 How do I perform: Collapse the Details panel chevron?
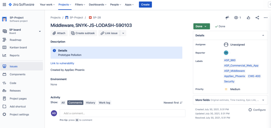(x=263, y=35)
